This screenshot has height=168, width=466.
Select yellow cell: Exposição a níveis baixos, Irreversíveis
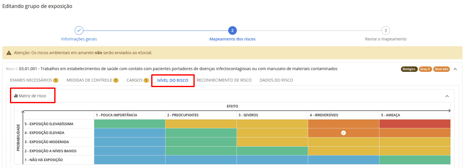click(x=343, y=151)
